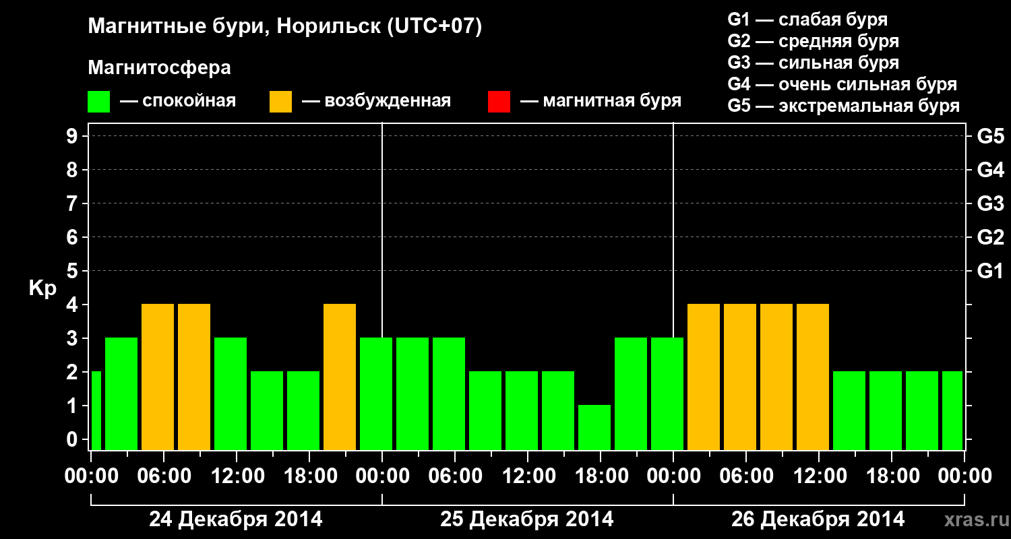Click the Kp axis value 6

(x=73, y=237)
